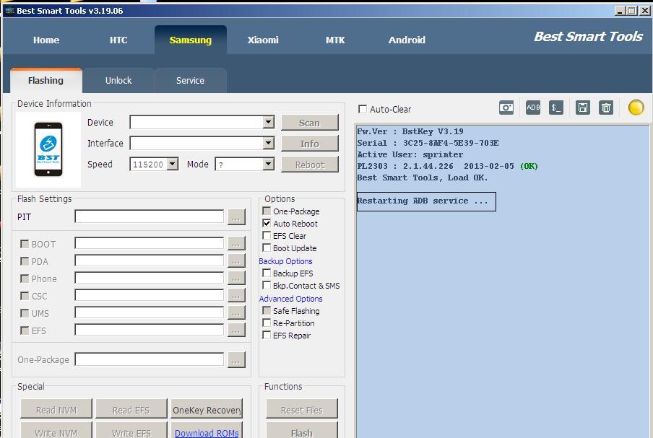Click the app icon in the title bar
Screen dimensions: 653x438
click(9, 10)
